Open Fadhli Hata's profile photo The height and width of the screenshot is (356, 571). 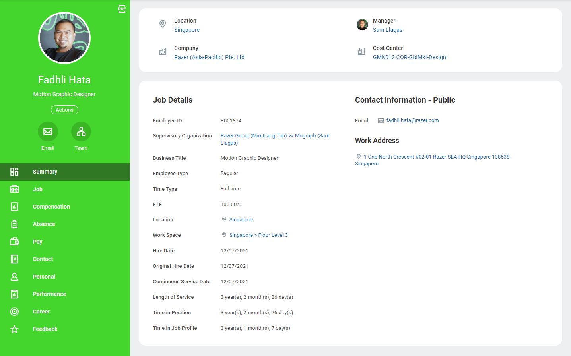[x=64, y=38]
